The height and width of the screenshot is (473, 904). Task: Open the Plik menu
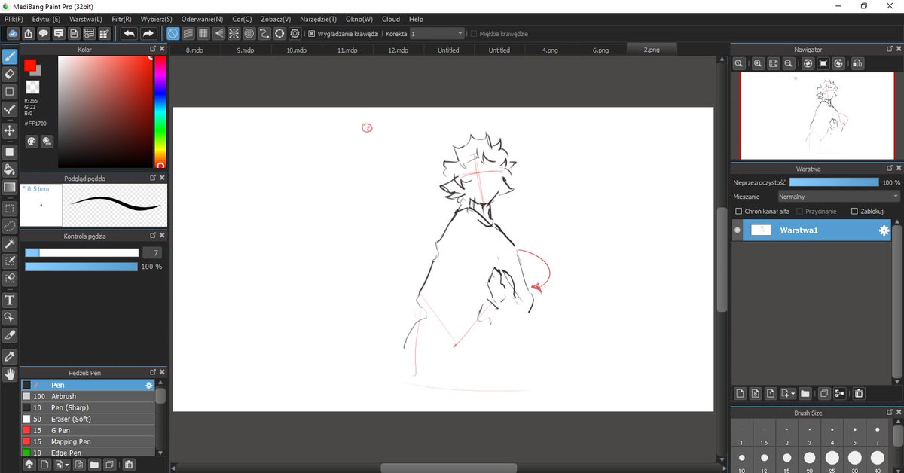tap(14, 19)
